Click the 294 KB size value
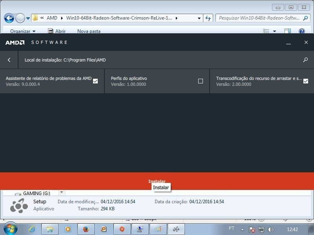 (108, 209)
